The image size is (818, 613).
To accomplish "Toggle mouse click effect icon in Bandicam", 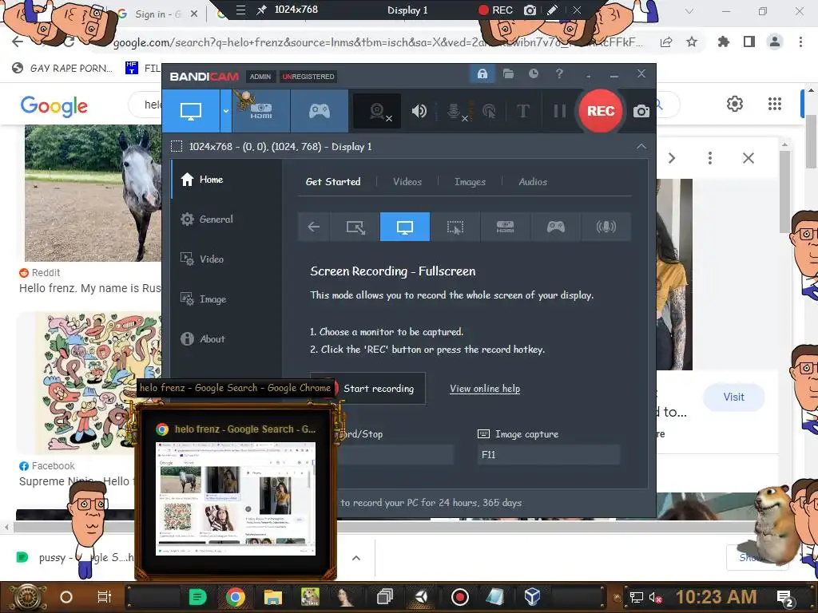I will [x=489, y=110].
